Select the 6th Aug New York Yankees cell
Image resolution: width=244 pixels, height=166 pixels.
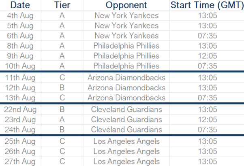click(126, 36)
